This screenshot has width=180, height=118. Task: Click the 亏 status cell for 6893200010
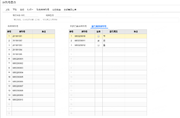(x=114, y=36)
